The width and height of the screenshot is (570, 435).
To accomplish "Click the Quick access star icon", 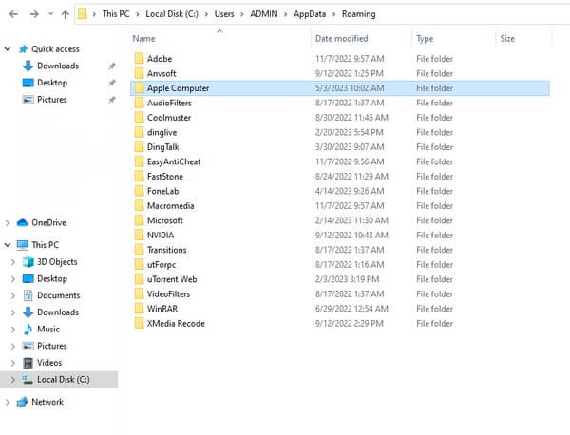I will pyautogui.click(x=23, y=49).
